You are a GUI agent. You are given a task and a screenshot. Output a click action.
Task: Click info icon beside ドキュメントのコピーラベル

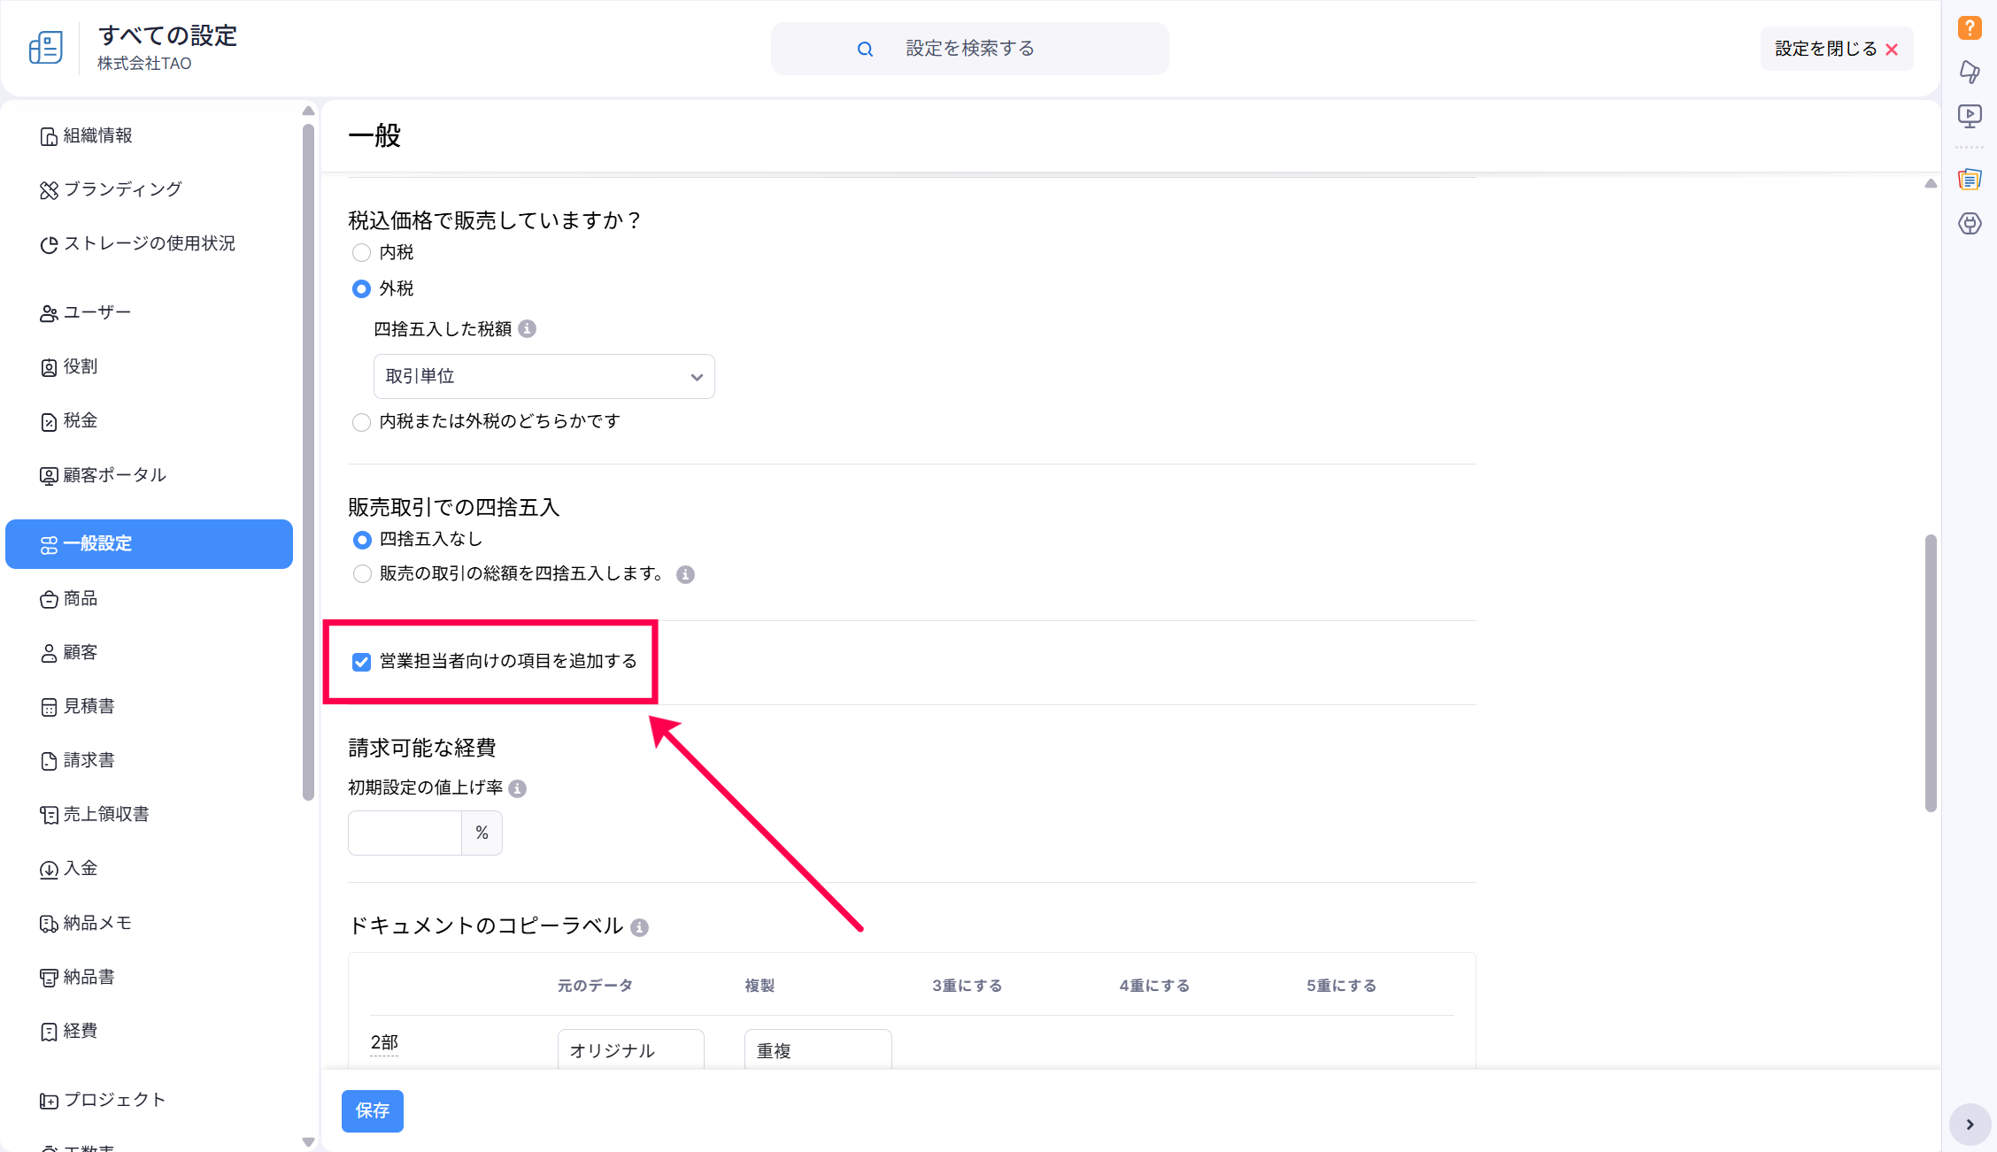[x=639, y=927]
